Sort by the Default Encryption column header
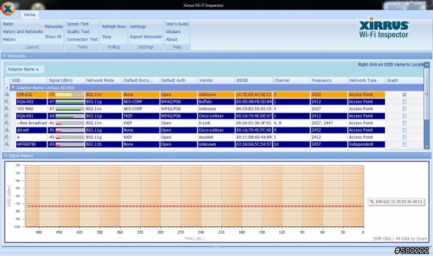 click(141, 80)
